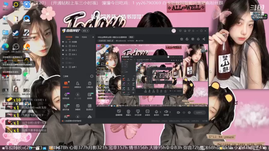Select the 浏览器 layer row

click(x=78, y=42)
